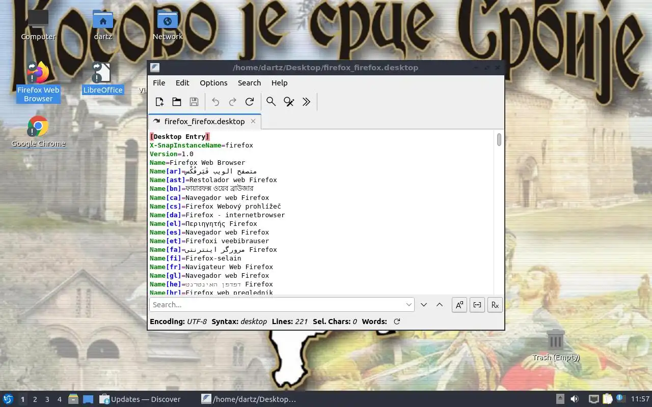Jump to the previous search match
The width and height of the screenshot is (652, 407).
(440, 305)
